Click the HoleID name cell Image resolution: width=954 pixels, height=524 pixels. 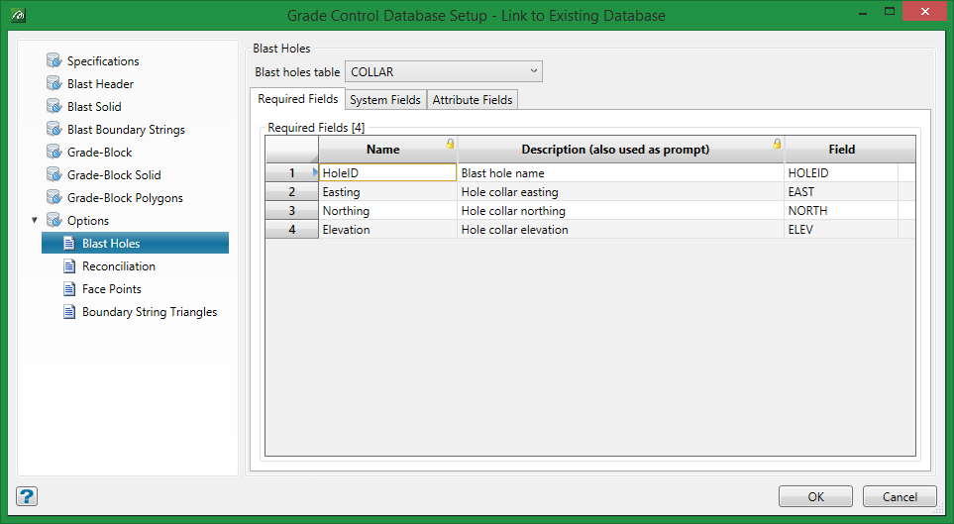[x=386, y=172]
